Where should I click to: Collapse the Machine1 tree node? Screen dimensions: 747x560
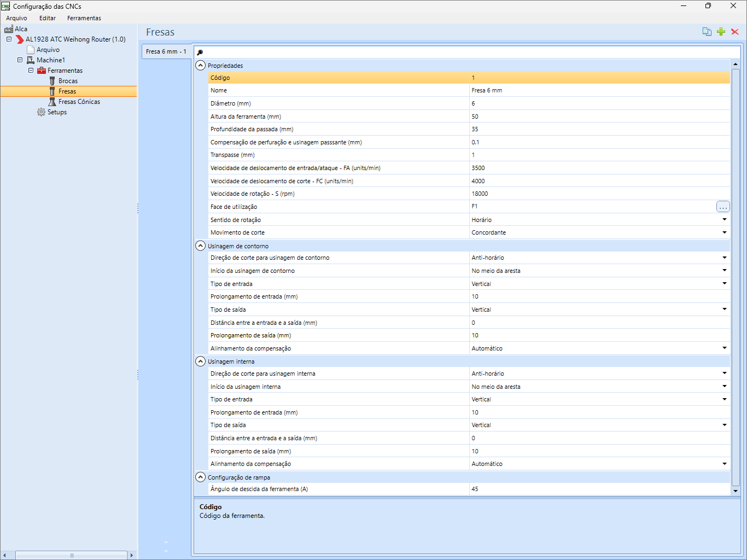click(x=20, y=60)
